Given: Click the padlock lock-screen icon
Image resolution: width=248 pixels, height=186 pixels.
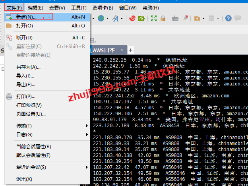Looking at the screenshot, I should point(163,18).
